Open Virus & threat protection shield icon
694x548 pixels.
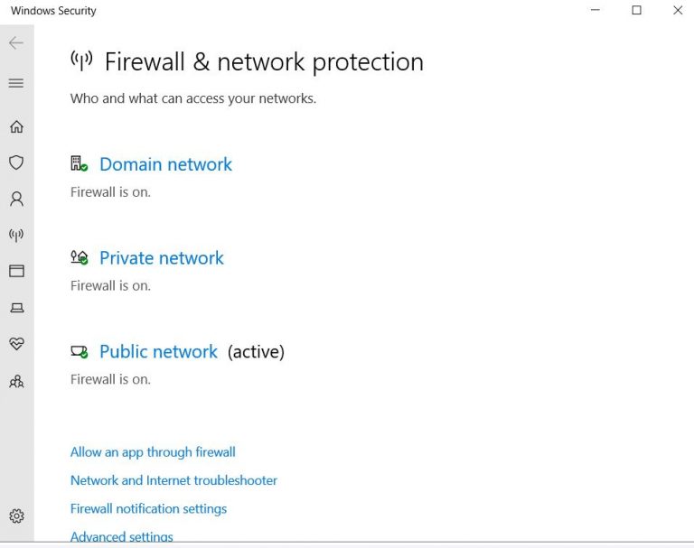pyautogui.click(x=16, y=163)
